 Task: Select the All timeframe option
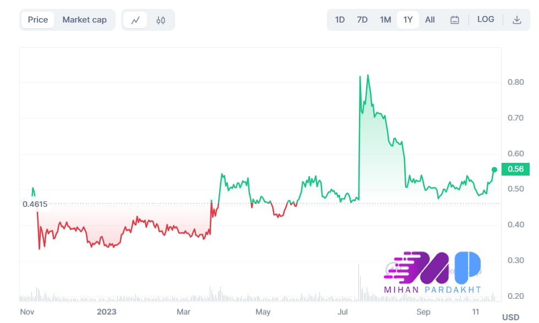pyautogui.click(x=429, y=19)
